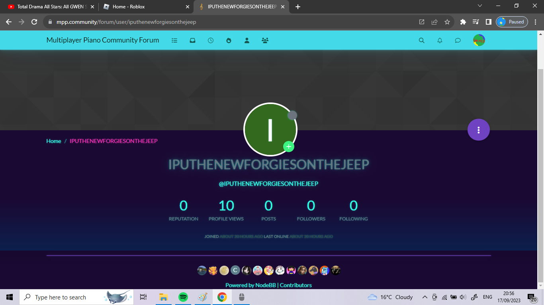The image size is (544, 305).
Task: Click the taskbar search box
Action: 76,297
